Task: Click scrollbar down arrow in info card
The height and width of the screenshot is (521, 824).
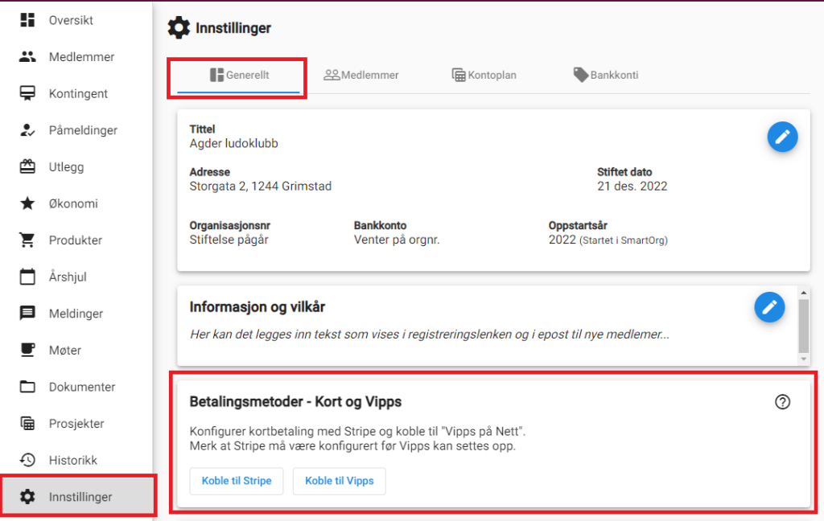Action: [804, 359]
